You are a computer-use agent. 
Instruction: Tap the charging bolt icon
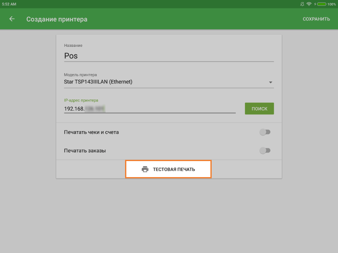pyautogui.click(x=315, y=4)
